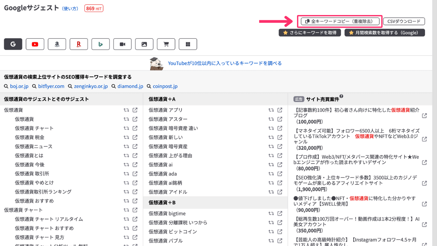This screenshot has height=246, width=437.
Task: Re-search suggest icon for 仮想通貨 新しい
Action: 271,137
